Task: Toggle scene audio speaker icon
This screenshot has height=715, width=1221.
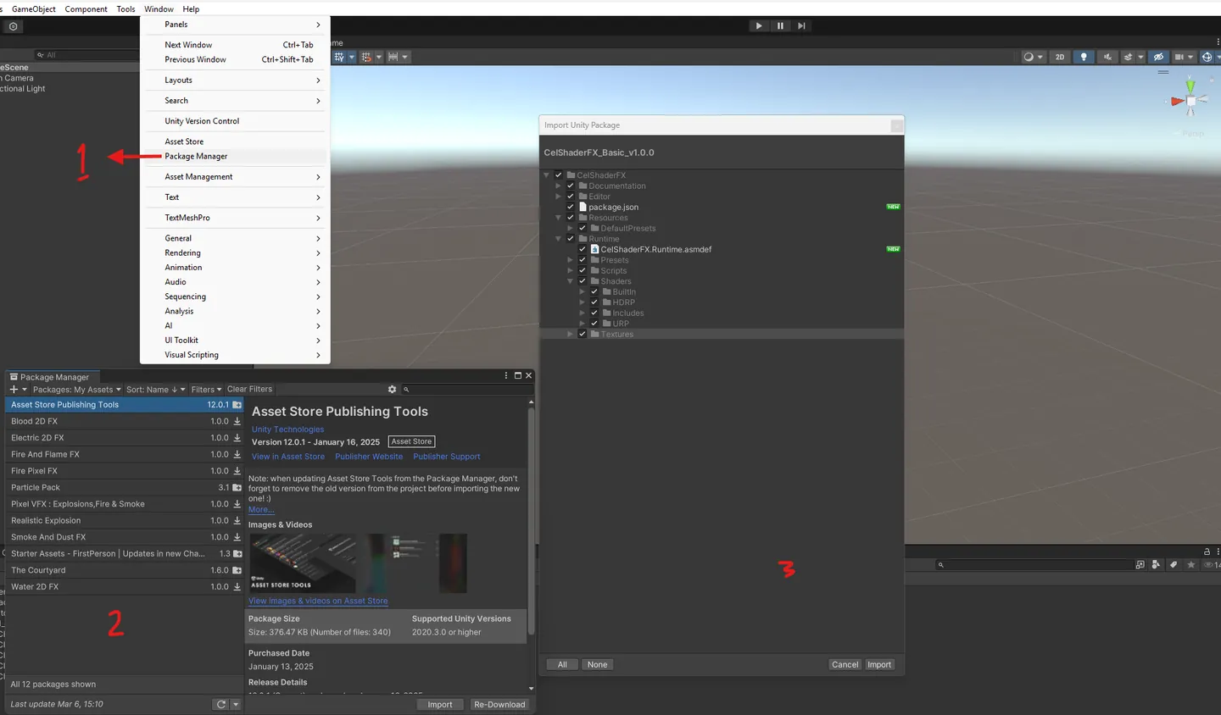Action: click(x=1107, y=57)
